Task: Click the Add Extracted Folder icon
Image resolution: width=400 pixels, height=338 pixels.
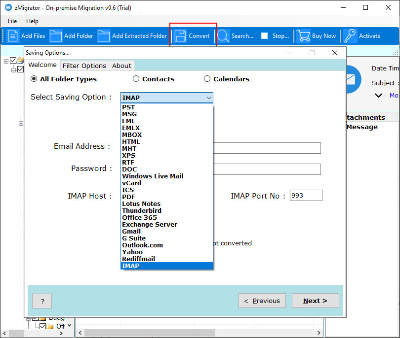Action: (x=104, y=36)
